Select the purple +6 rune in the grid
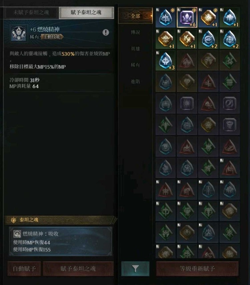This screenshot has height=285, width=250. pos(187,17)
